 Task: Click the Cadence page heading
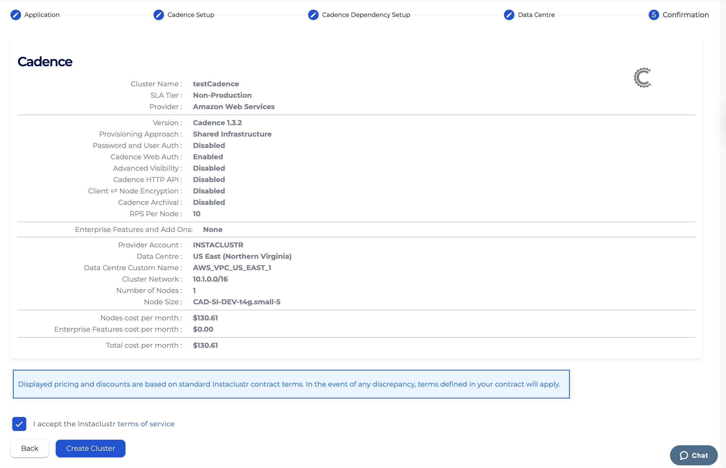pyautogui.click(x=45, y=62)
